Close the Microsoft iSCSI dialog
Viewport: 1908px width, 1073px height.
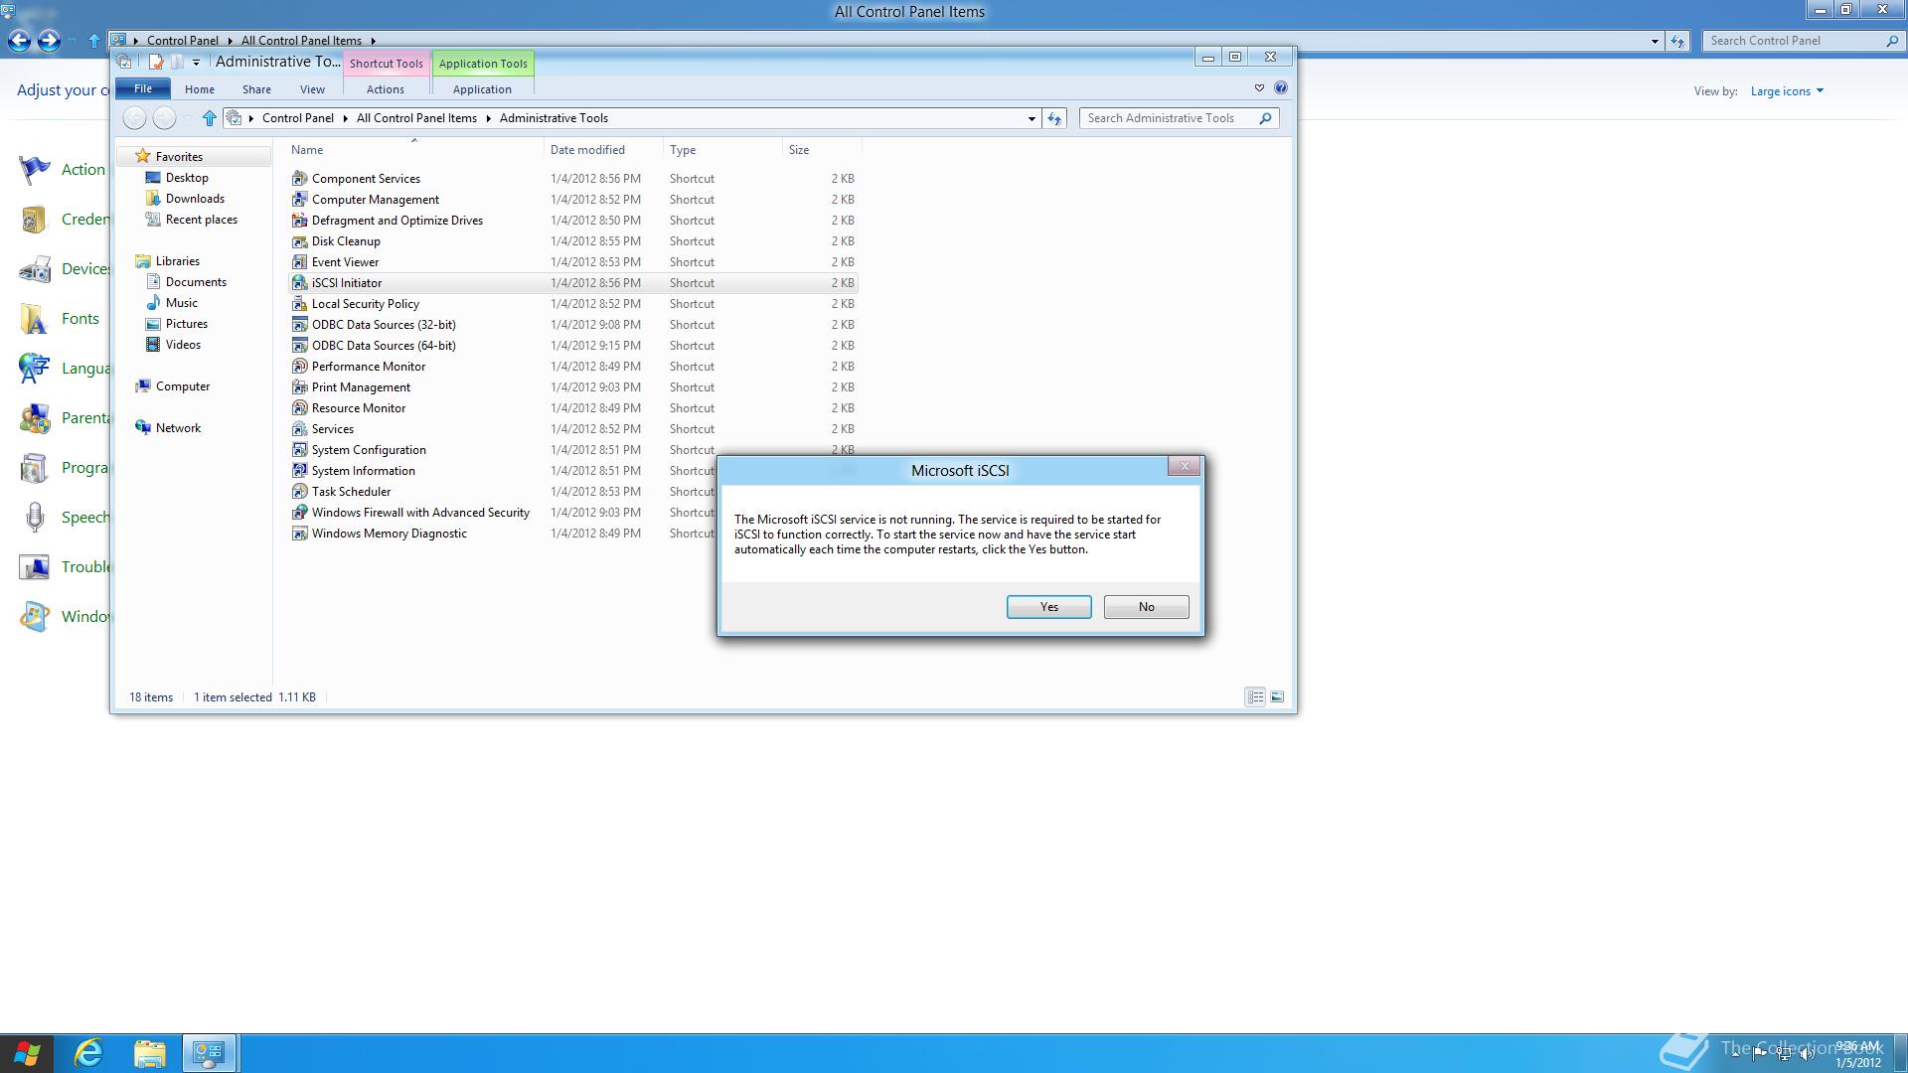(1184, 466)
